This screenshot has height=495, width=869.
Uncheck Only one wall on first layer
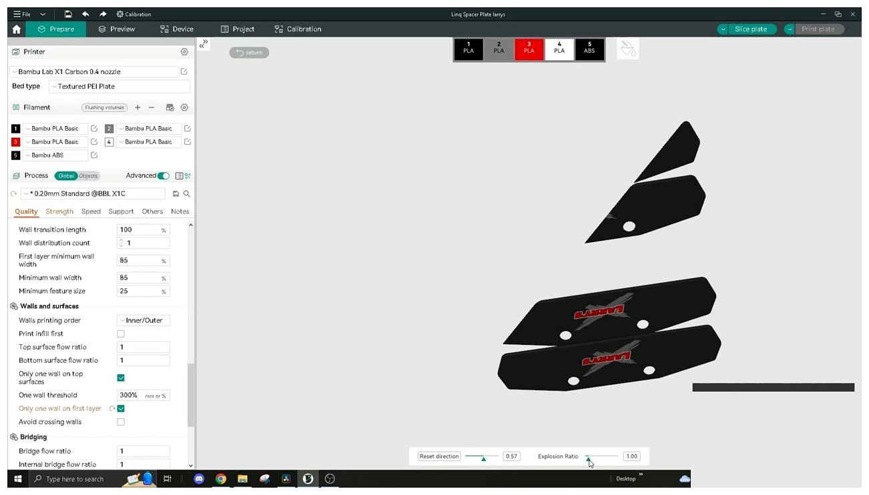coord(121,408)
